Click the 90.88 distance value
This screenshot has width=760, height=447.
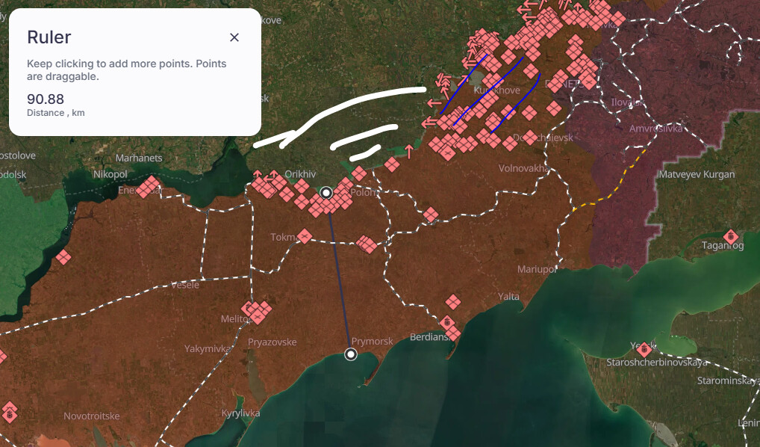(46, 99)
